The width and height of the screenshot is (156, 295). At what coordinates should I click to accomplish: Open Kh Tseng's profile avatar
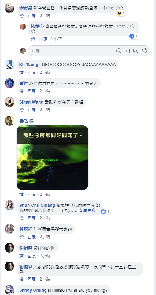click(x=9, y=65)
